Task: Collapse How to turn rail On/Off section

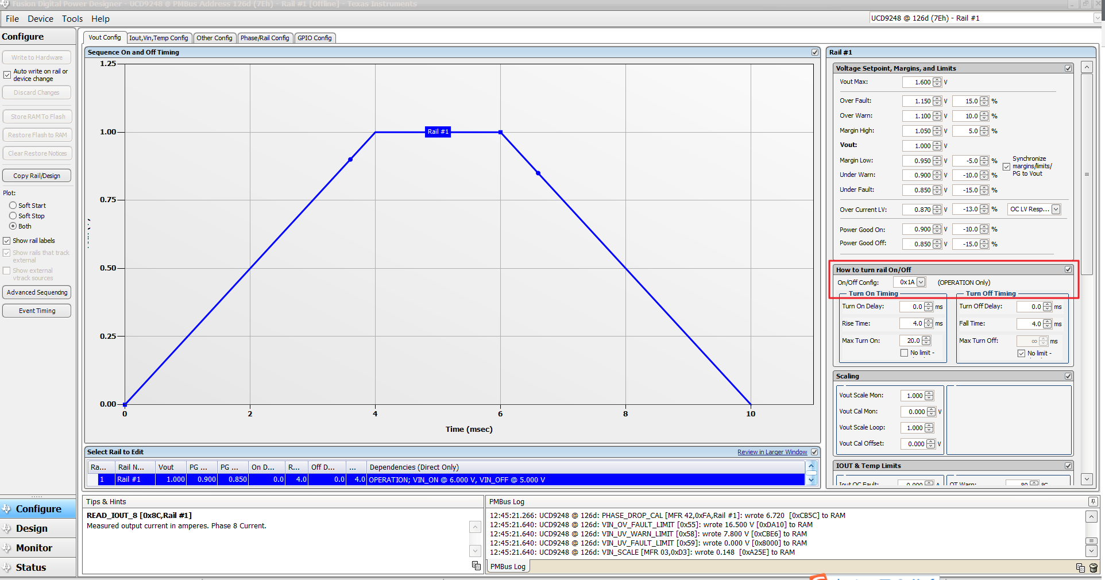Action: (x=1068, y=269)
